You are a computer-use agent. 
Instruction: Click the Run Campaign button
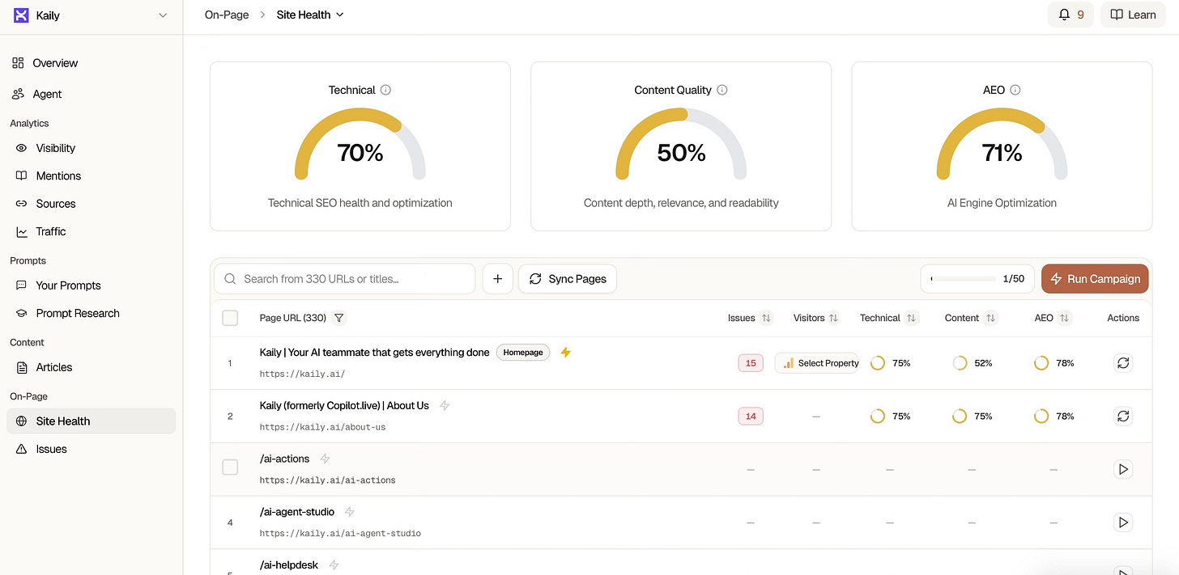tap(1095, 279)
